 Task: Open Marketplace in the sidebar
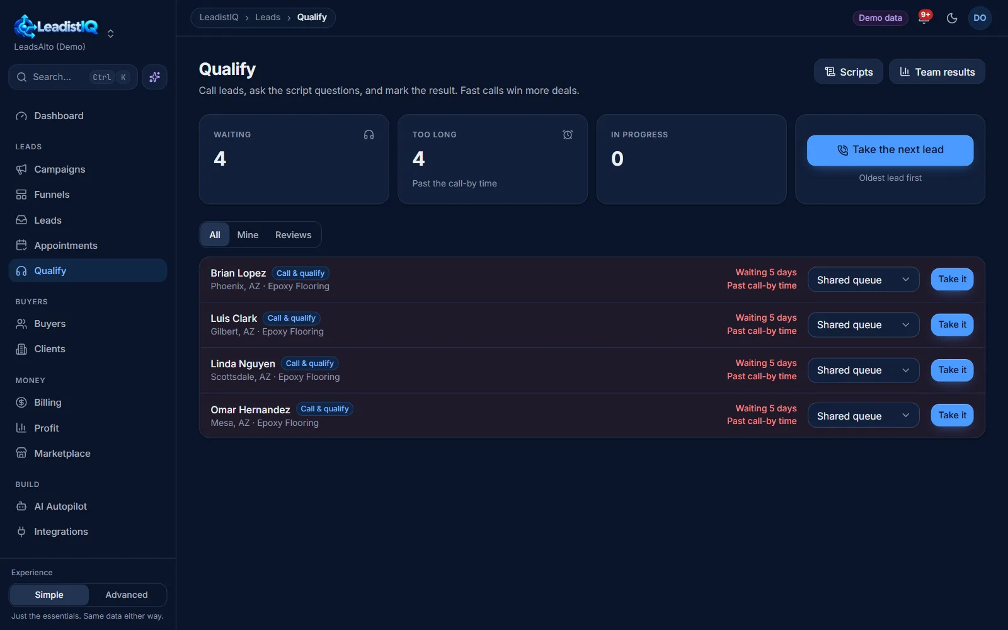point(88,454)
